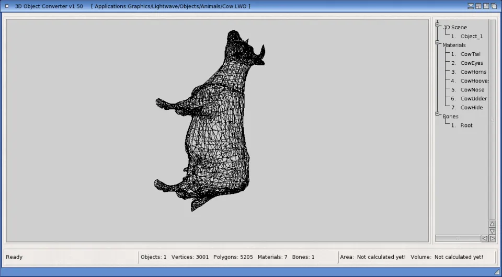Image resolution: width=502 pixels, height=277 pixels.
Task: Select the CowUdder material
Action: [x=473, y=99]
